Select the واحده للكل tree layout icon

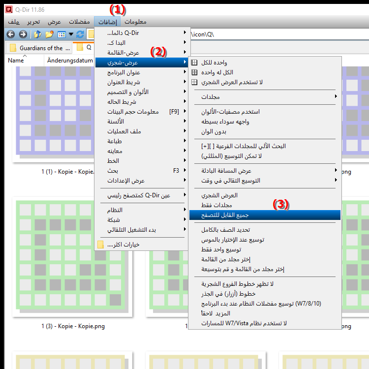[x=194, y=62]
